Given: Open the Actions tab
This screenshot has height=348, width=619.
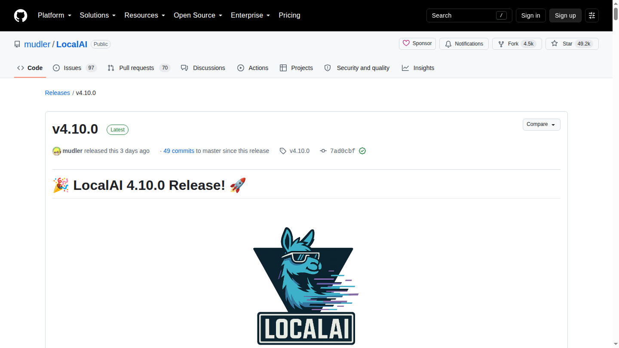Looking at the screenshot, I should pos(253,68).
